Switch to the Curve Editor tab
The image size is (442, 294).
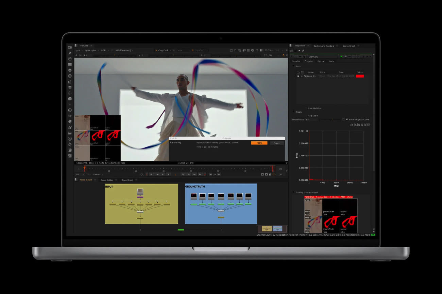point(107,180)
